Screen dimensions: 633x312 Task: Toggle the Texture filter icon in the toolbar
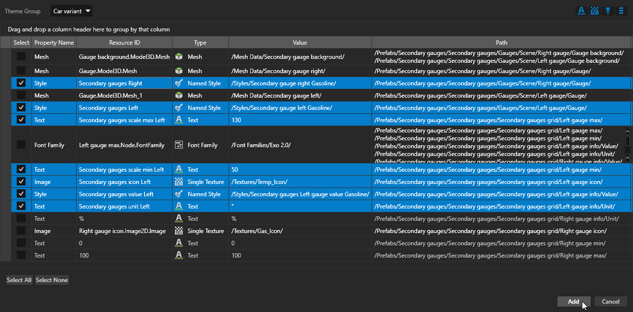(595, 11)
